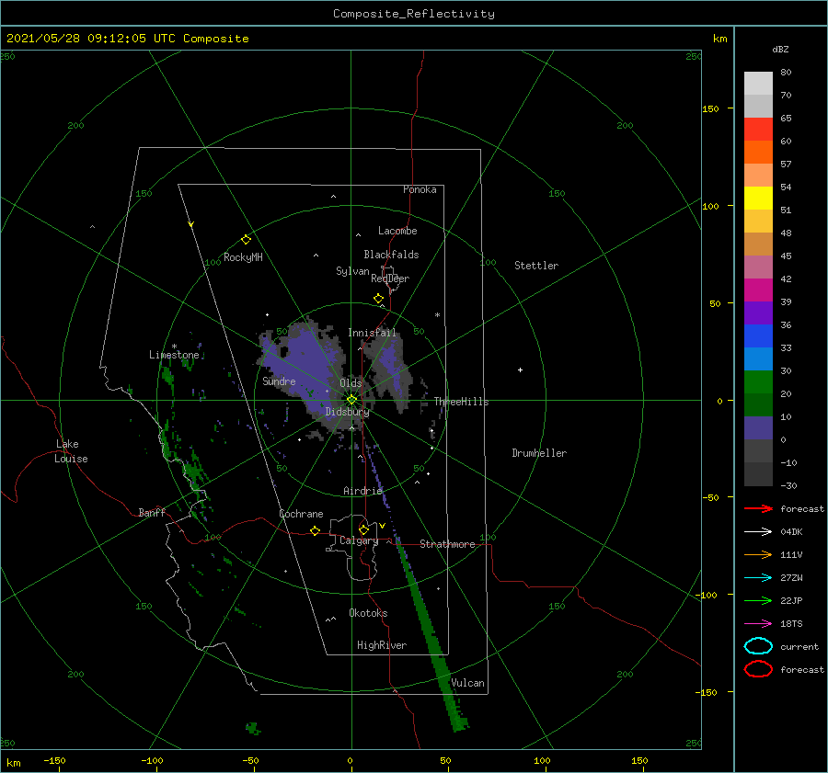Click the magenta 18TS arrow symbol
The image size is (828, 773).
(758, 624)
